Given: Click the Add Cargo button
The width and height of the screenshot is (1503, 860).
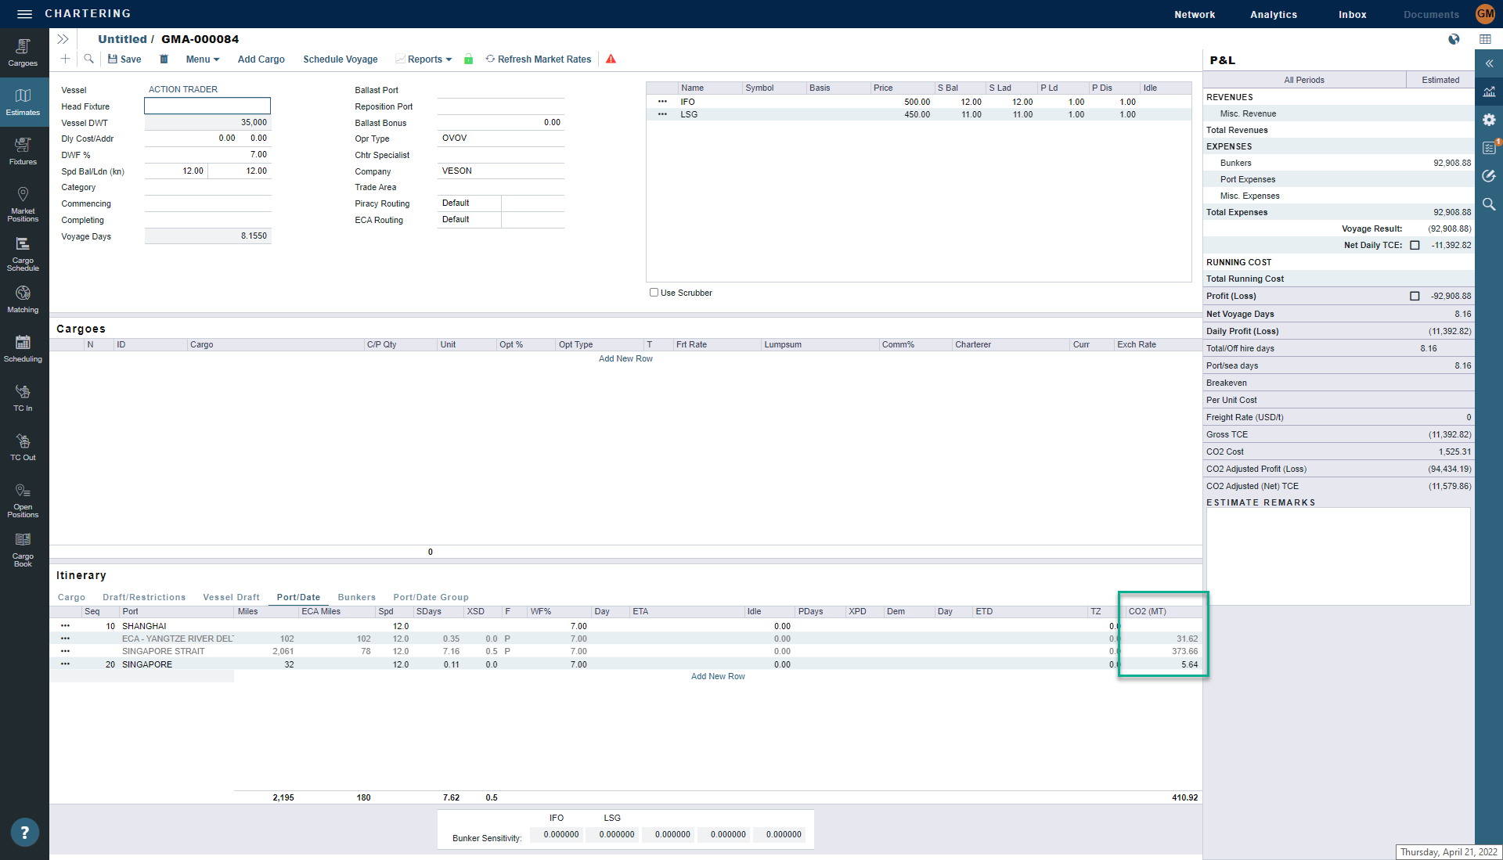Looking at the screenshot, I should click(261, 59).
